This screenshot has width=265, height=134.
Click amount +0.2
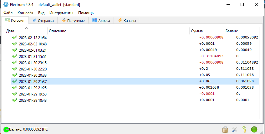tap(204, 69)
